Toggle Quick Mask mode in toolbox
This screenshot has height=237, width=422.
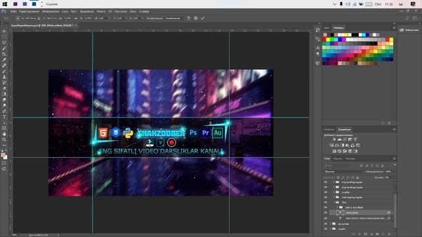[4, 163]
